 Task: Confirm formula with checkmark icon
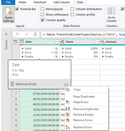click(x=27, y=34)
